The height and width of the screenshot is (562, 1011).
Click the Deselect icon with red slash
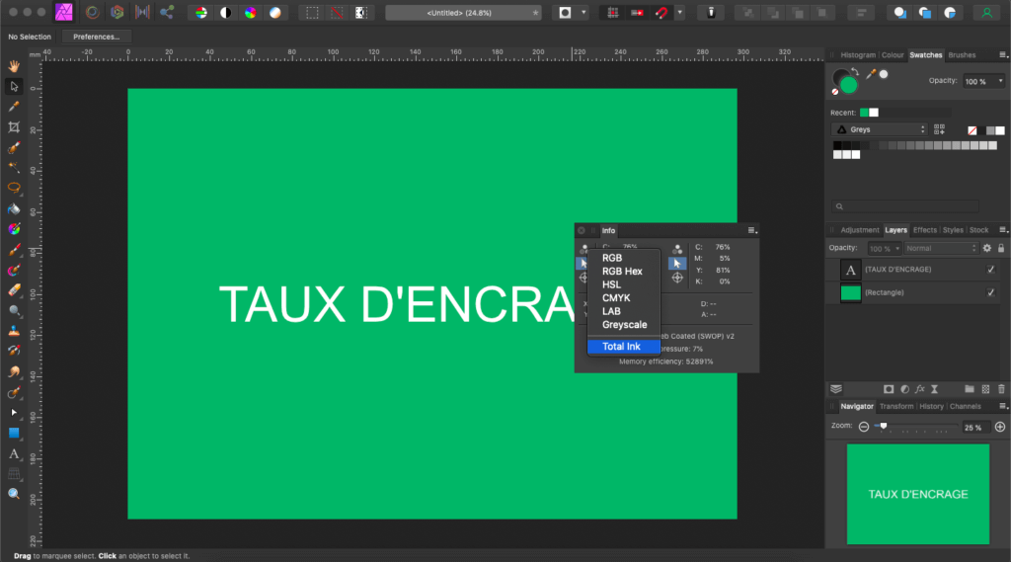tap(337, 13)
